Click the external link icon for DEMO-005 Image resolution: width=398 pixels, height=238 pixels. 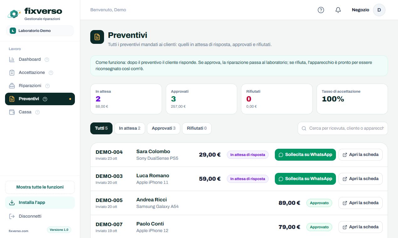coord(345,203)
